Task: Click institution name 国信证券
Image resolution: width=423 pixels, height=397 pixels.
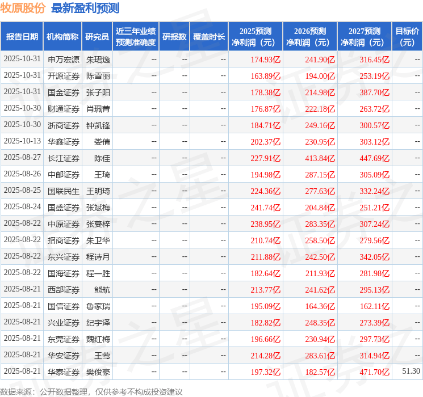Action: [x=64, y=306]
